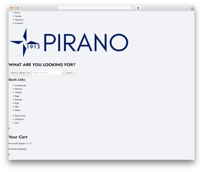Open the Contacto menu link
Viewport: 203px width, 172px height.
point(19,23)
